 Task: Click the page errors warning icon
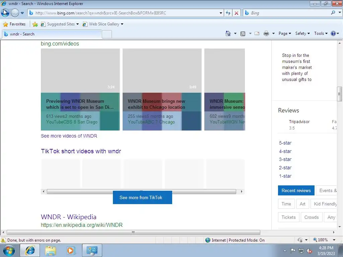click(x=3, y=240)
